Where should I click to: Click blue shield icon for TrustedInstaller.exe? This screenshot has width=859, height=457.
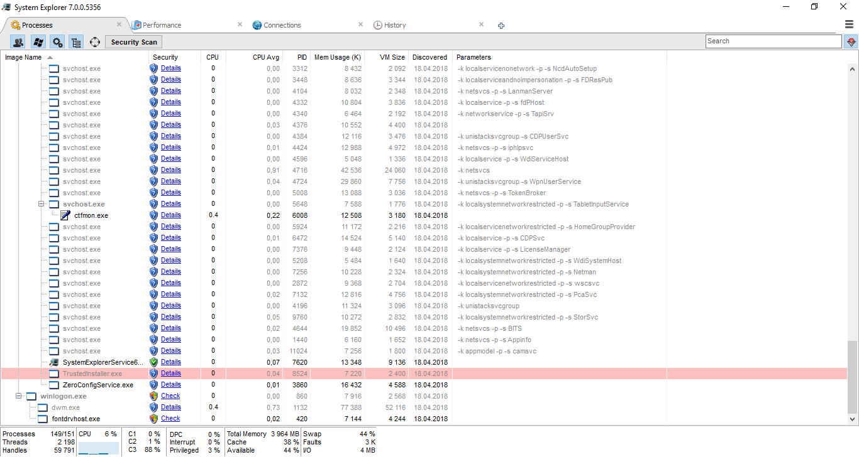click(153, 374)
